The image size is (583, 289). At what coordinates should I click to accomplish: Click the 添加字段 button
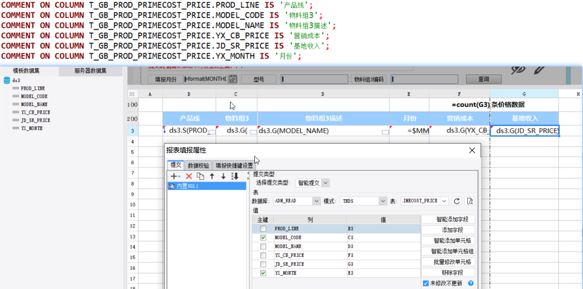pyautogui.click(x=448, y=230)
